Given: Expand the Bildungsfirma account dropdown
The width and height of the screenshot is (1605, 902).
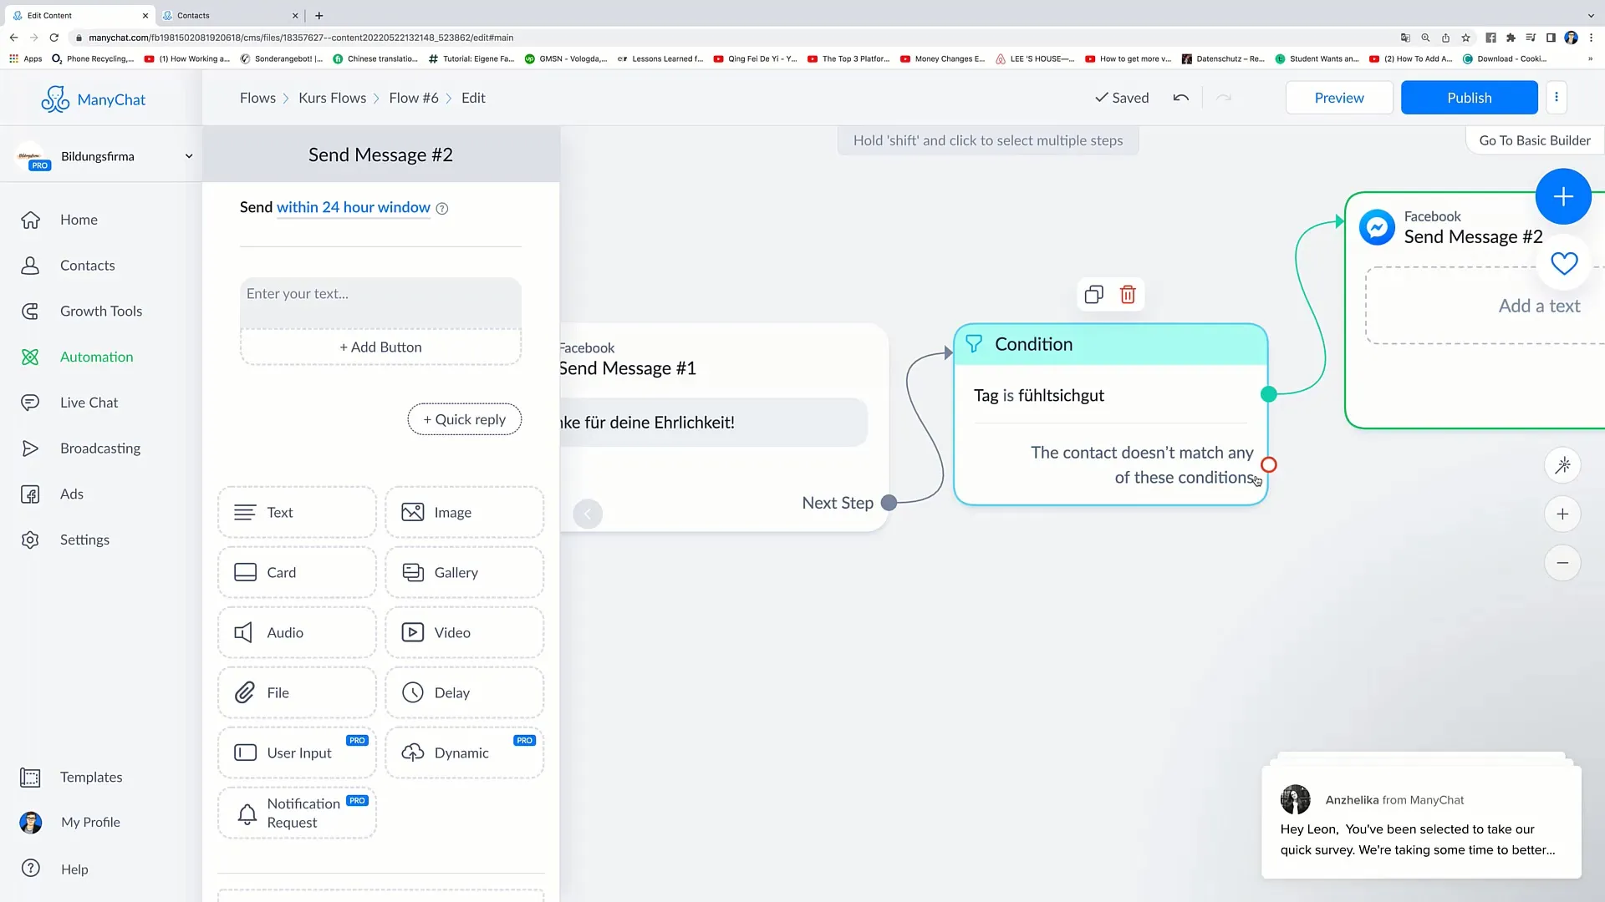Looking at the screenshot, I should (x=188, y=155).
